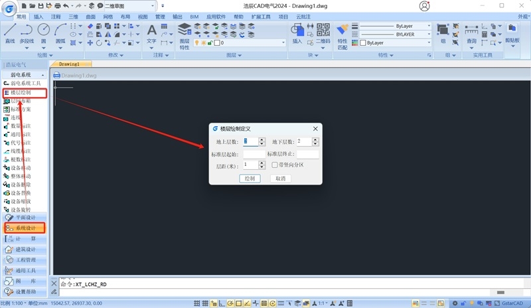Select 连线 in the left panel
This screenshot has height=308, width=531.
(x=12, y=117)
